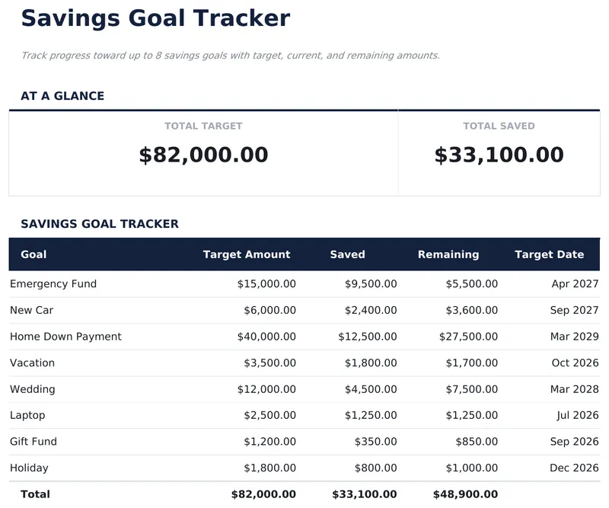The height and width of the screenshot is (508, 609).
Task: Select the Remaining column header
Action: (448, 254)
